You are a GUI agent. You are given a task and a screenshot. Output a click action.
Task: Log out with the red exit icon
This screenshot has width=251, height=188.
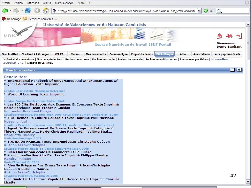pos(239,36)
